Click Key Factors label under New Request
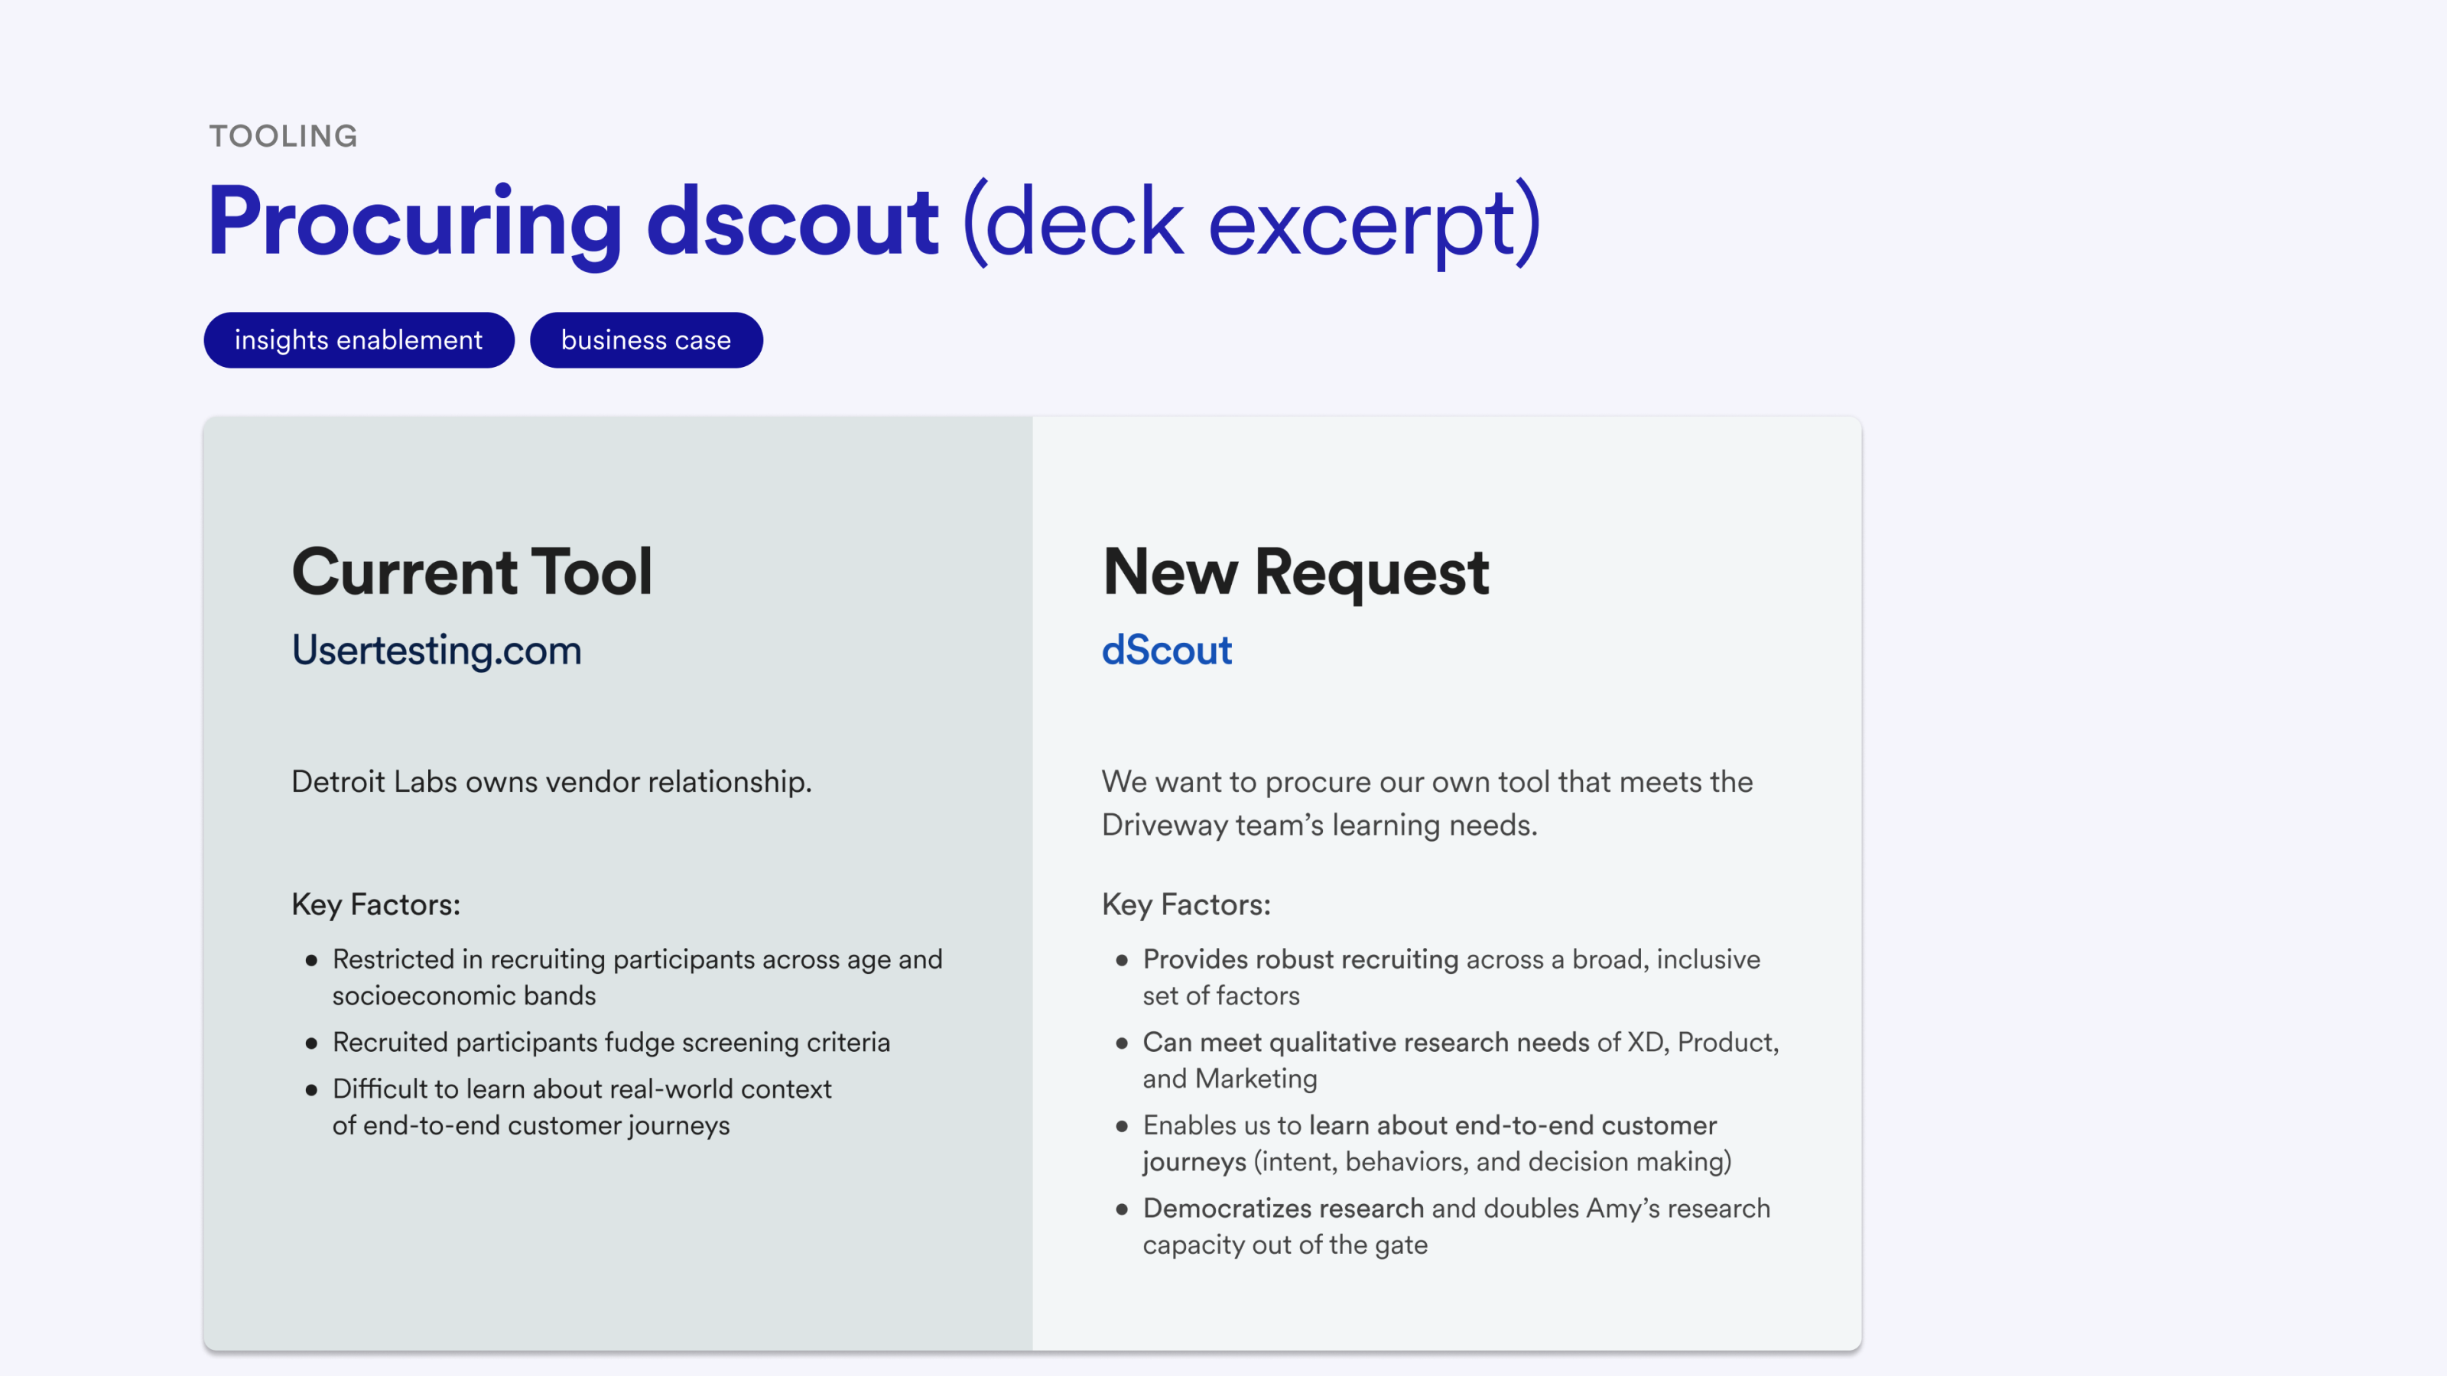Image resolution: width=2447 pixels, height=1376 pixels. (x=1185, y=904)
